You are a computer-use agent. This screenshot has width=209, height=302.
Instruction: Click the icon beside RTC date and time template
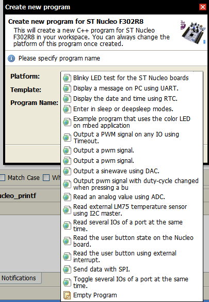[67, 99]
